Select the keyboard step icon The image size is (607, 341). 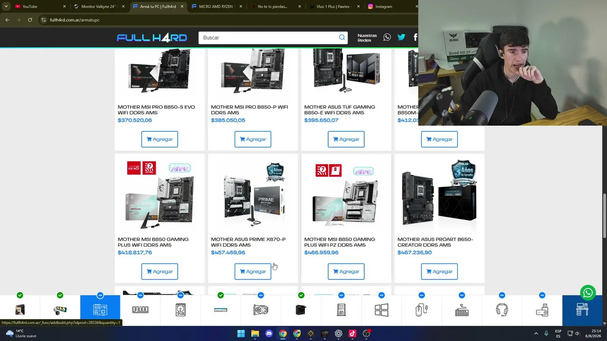click(x=462, y=310)
